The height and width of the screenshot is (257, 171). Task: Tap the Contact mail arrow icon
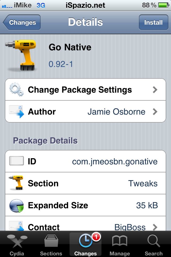tap(16, 226)
